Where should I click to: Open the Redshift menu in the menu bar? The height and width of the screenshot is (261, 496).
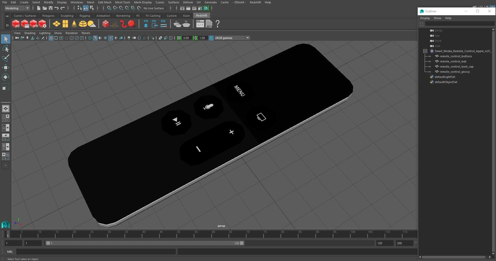255,2
